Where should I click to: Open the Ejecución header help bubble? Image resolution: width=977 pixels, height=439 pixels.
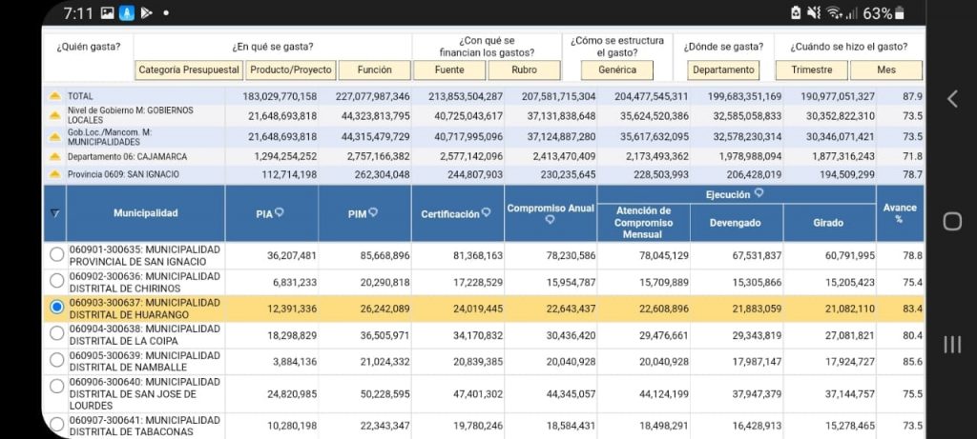[759, 193]
